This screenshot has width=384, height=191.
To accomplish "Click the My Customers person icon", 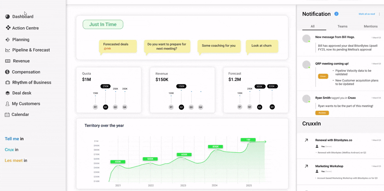I will pos(7,104).
